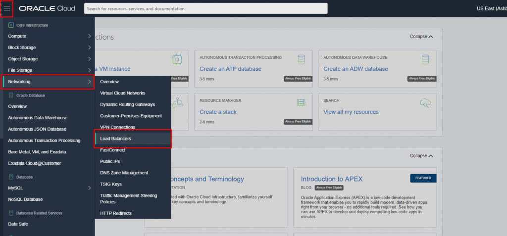Open Introduction to APEX blog
The height and width of the screenshot is (236, 507).
point(332,179)
